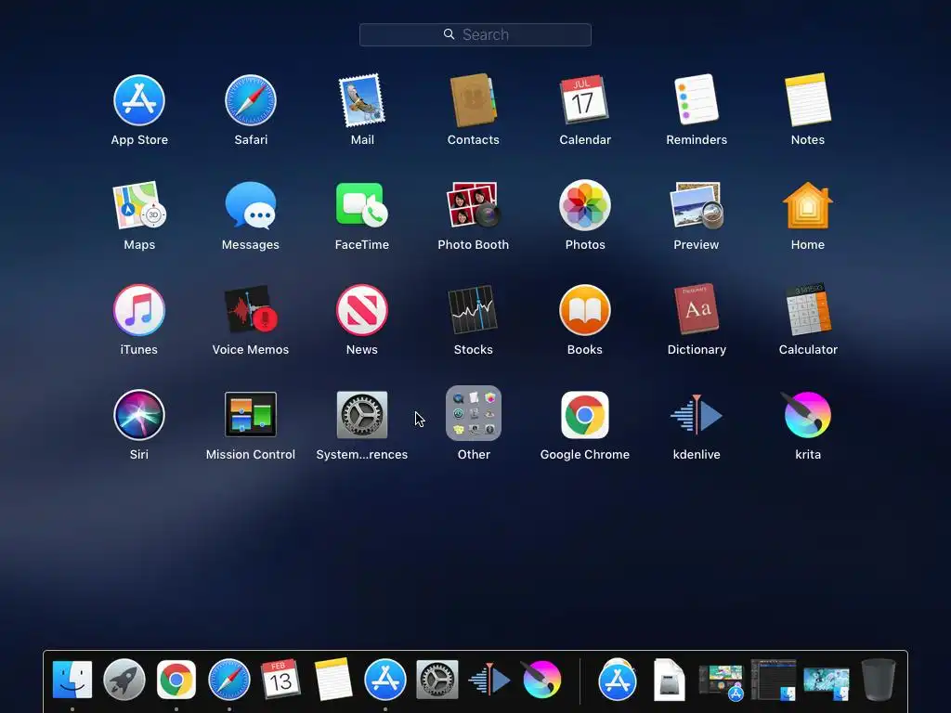Open kdenlive from the Launchpad grid

[697, 415]
